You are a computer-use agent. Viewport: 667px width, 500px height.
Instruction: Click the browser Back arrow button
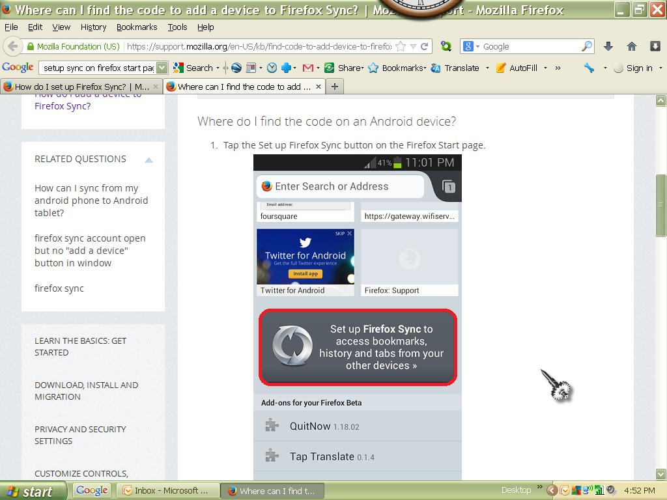coord(13,46)
